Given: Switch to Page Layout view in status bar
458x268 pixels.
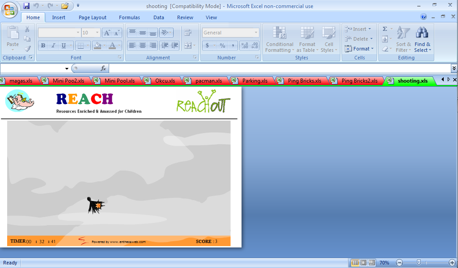Looking at the screenshot, I should coord(363,263).
